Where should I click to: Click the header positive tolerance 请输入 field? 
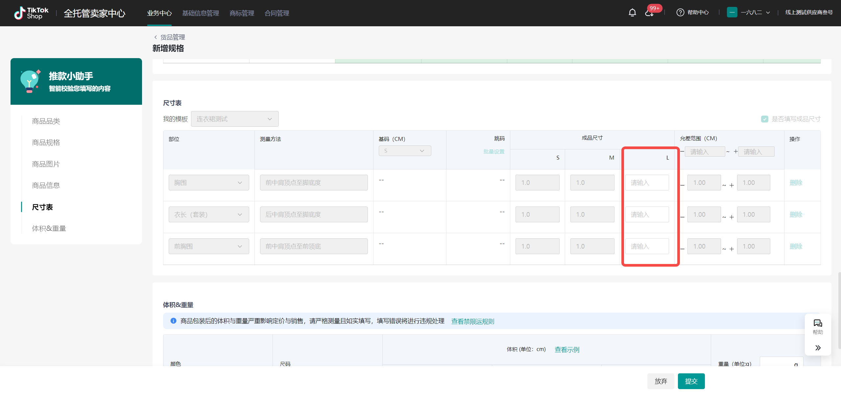point(756,152)
